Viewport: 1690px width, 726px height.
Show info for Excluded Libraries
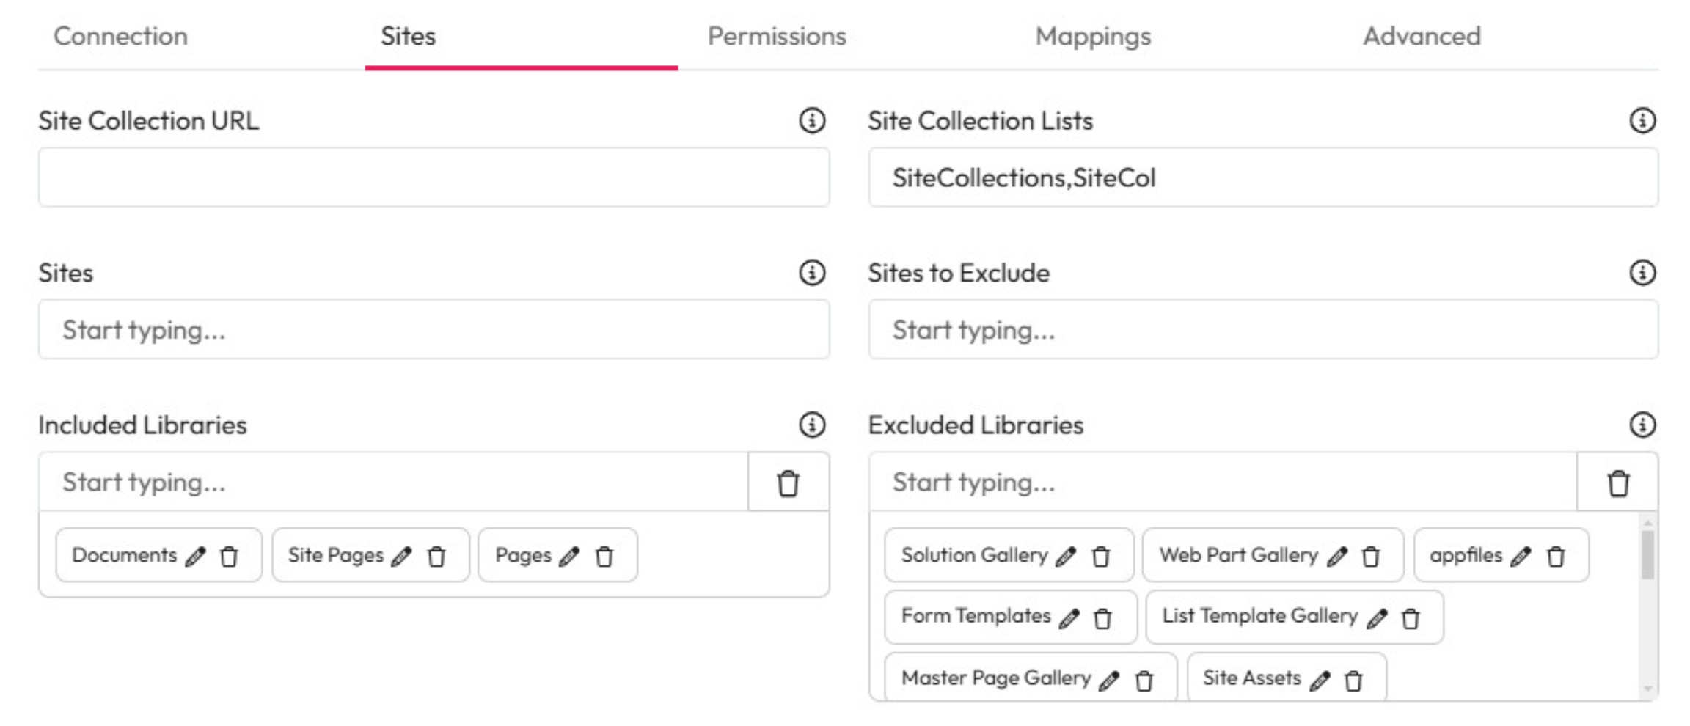(1642, 425)
